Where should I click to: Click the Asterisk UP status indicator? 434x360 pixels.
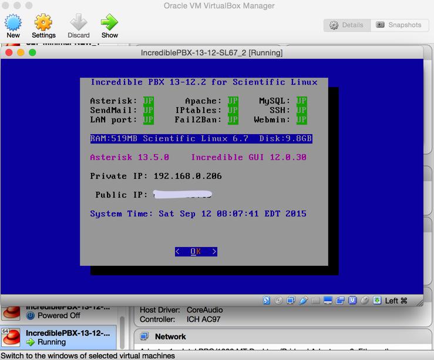click(149, 101)
